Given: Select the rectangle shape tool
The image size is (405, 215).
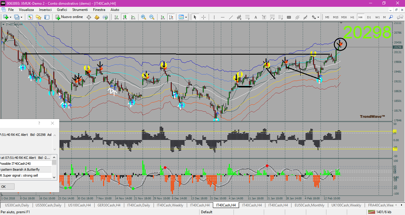Looking at the screenshot, I should point(289,17).
